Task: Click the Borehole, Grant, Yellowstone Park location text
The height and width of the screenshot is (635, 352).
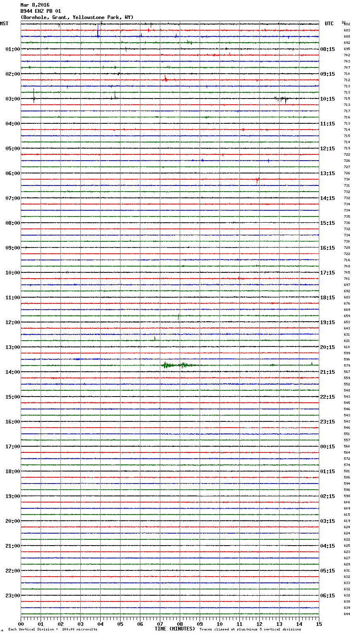Action: 77,17
